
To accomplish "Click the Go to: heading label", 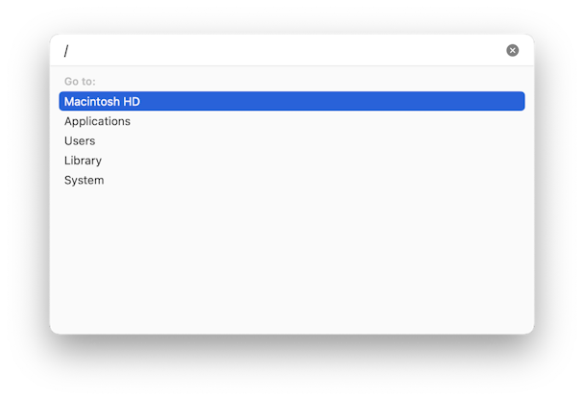I will tap(80, 82).
